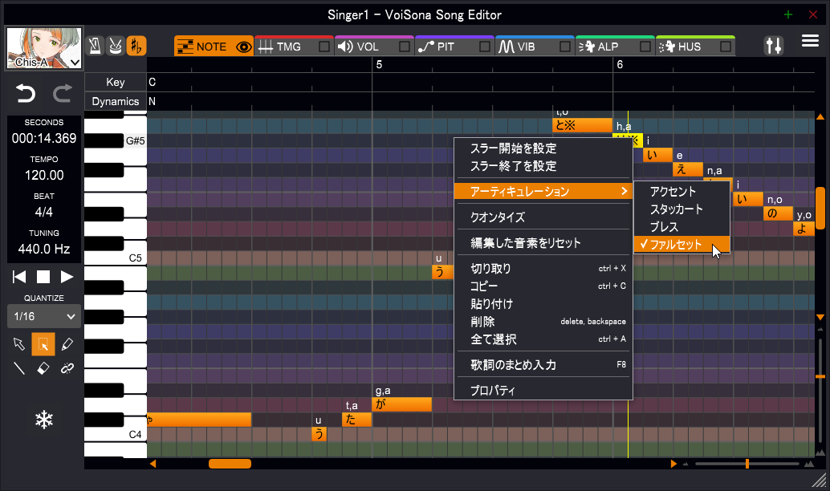Adjust the horizontal zoom slider handle

click(747, 464)
